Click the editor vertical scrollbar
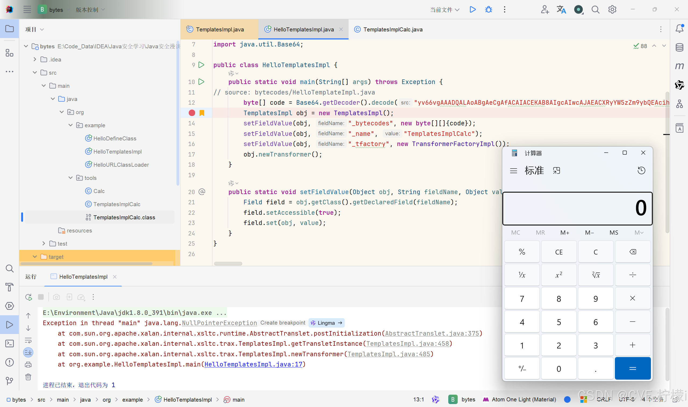 pyautogui.click(x=667, y=162)
